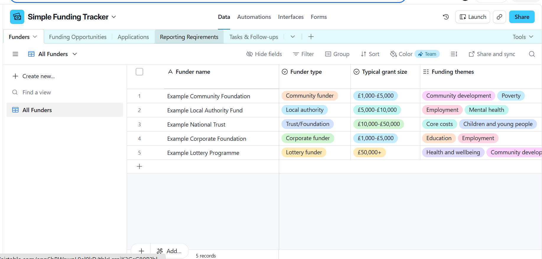Open the Sort option

click(x=370, y=54)
